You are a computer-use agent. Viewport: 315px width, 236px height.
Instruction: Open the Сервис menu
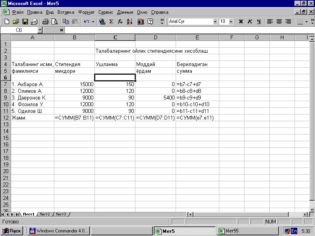[x=106, y=12]
